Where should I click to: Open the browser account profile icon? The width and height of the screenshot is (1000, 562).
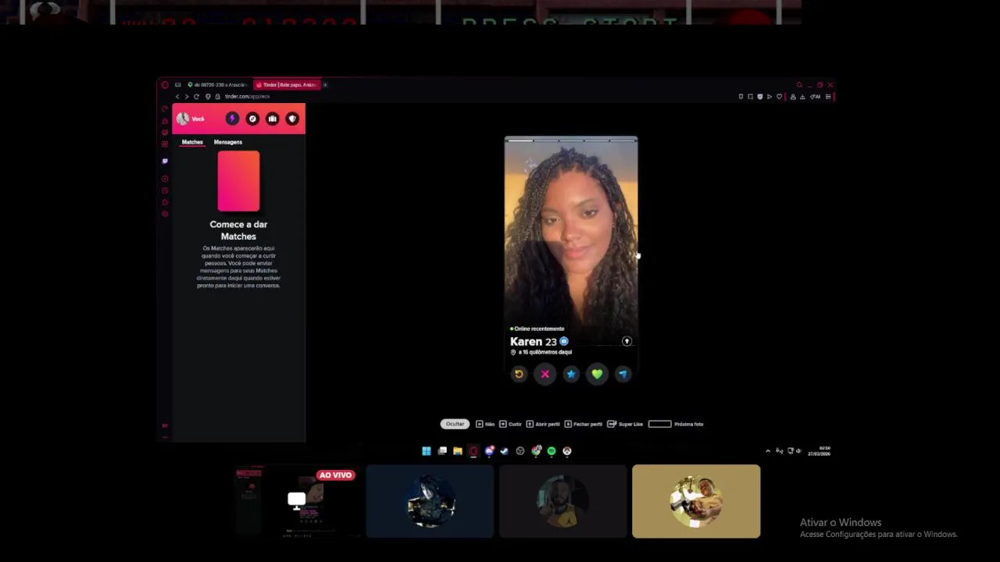[793, 97]
